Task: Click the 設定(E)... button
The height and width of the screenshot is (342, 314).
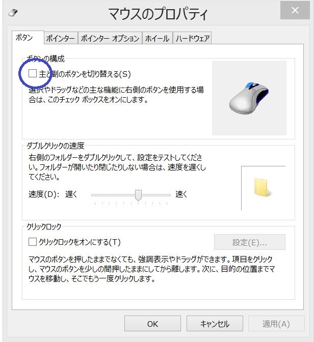Action: (x=250, y=242)
